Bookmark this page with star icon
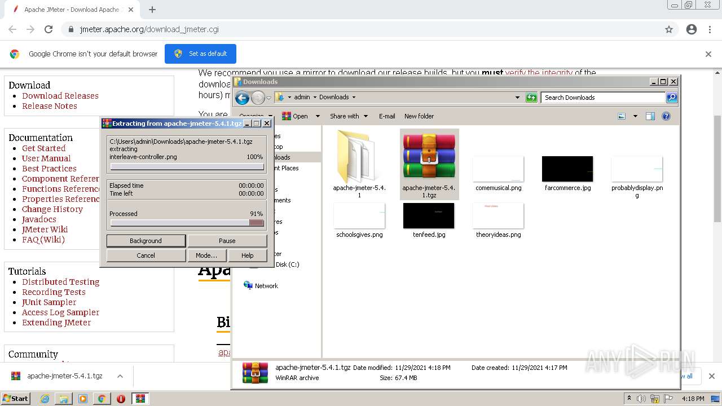This screenshot has width=722, height=406. [x=669, y=29]
